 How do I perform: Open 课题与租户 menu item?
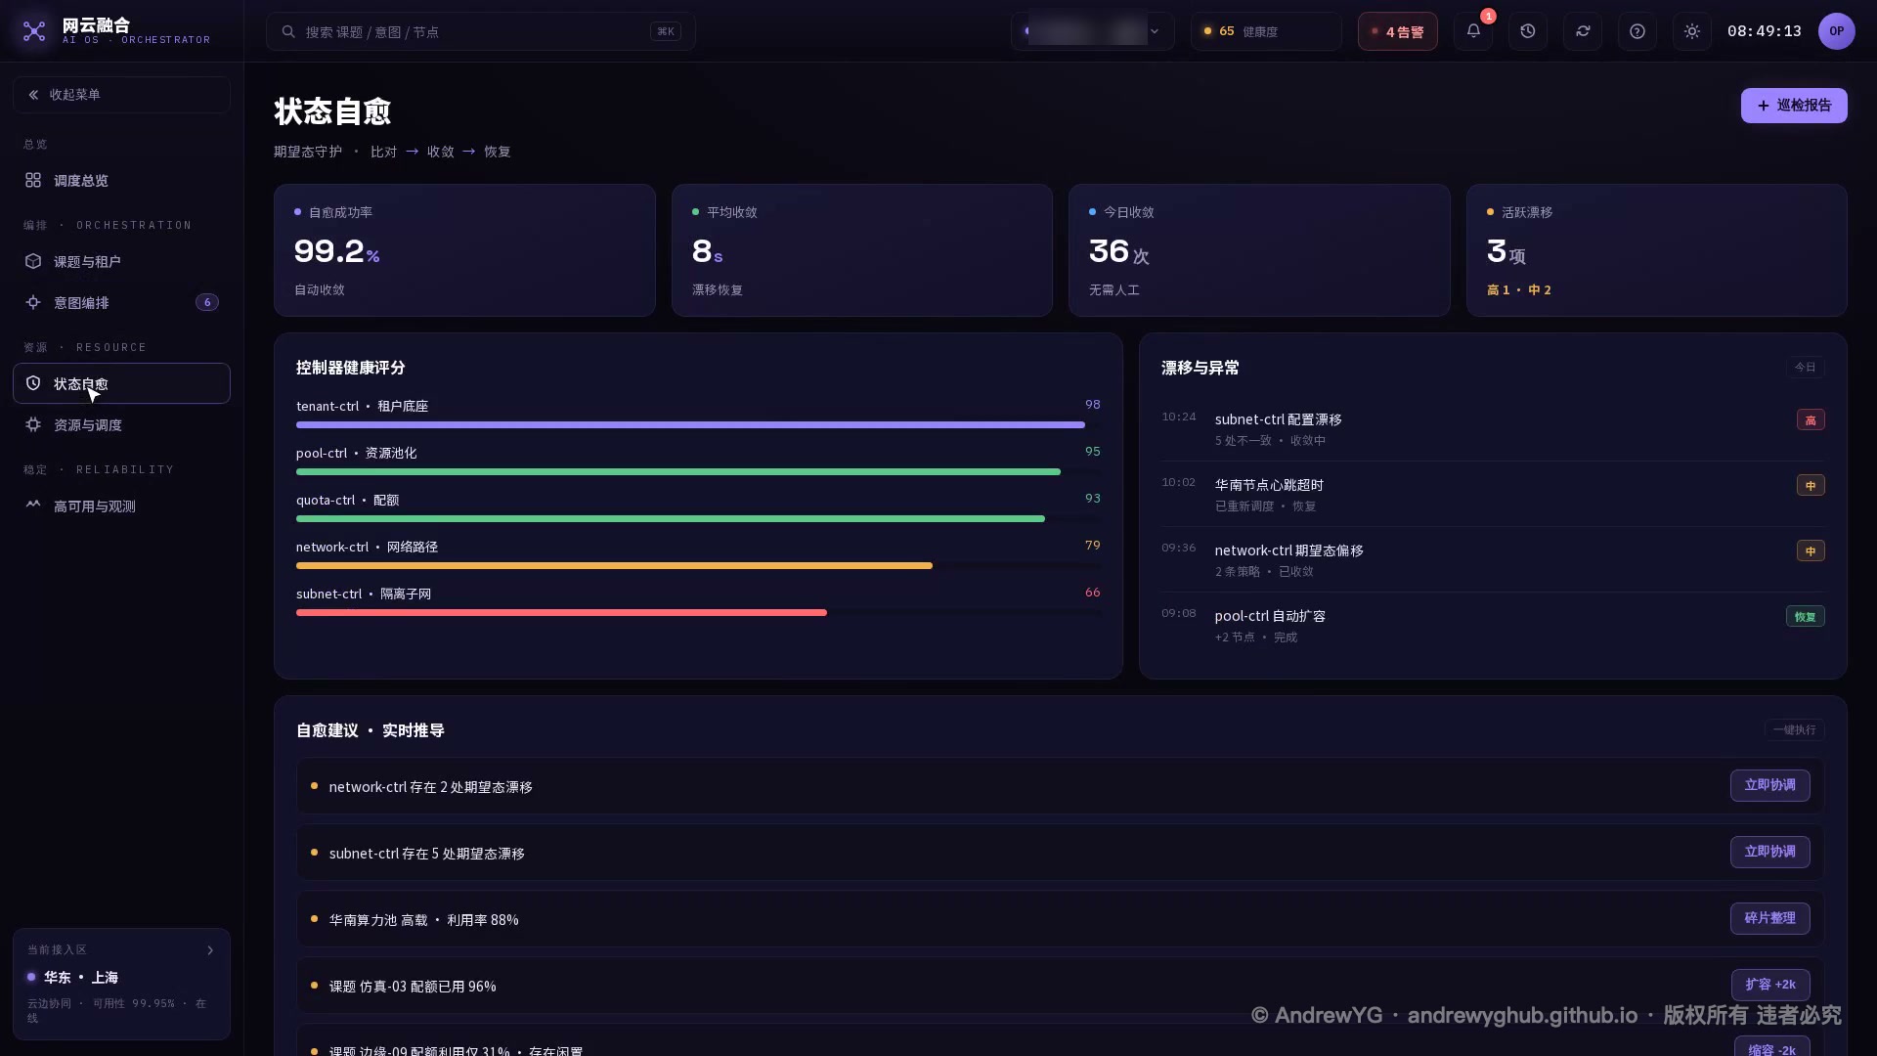click(121, 261)
